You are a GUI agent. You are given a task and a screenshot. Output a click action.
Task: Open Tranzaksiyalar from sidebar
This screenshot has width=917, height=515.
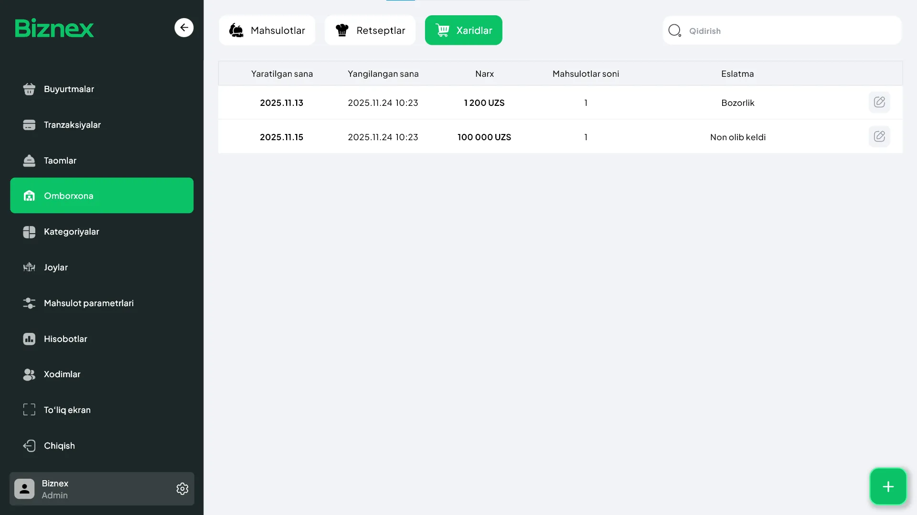(x=72, y=125)
